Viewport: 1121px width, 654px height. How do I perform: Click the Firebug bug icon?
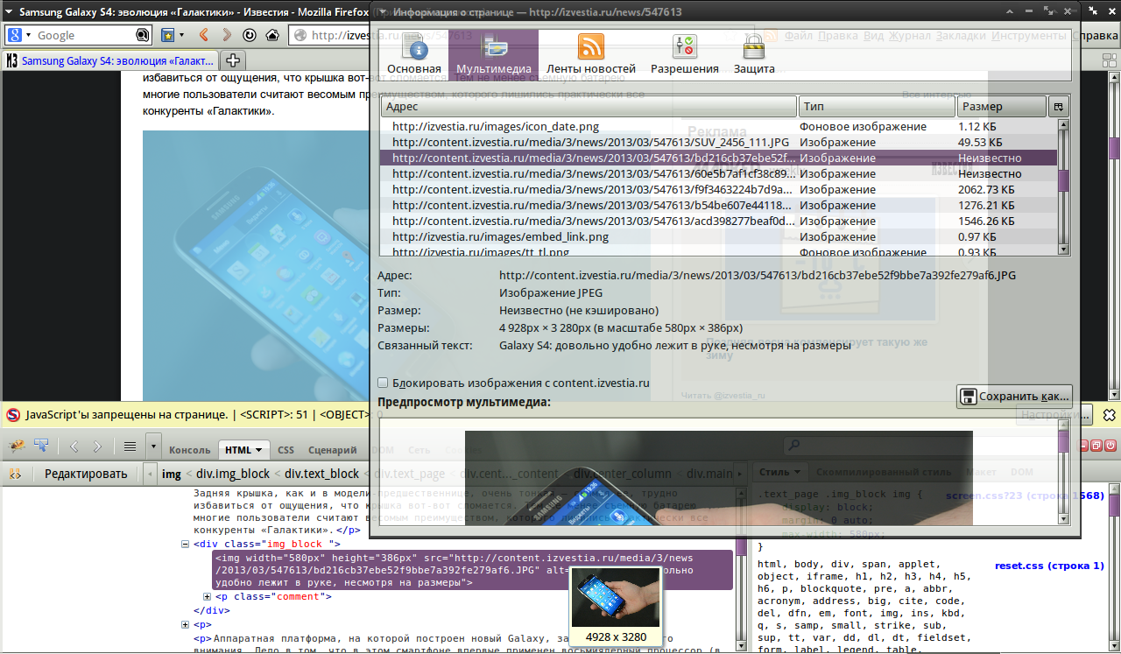[x=16, y=447]
